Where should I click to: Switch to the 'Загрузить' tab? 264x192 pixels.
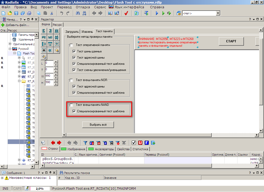(x=72, y=32)
